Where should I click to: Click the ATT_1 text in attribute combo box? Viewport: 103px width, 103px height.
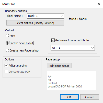[x=56, y=48]
